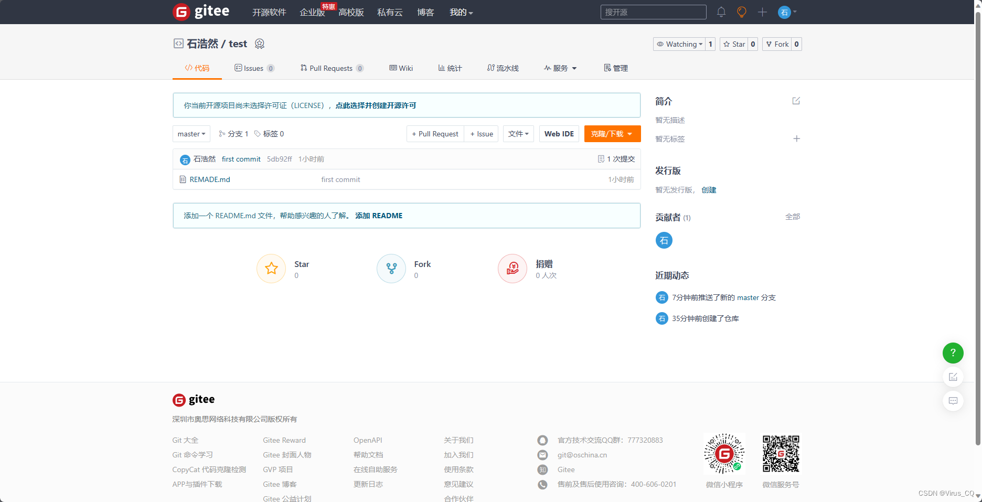982x502 pixels.
Task: Open the floating feedback chat icon
Action: (953, 401)
